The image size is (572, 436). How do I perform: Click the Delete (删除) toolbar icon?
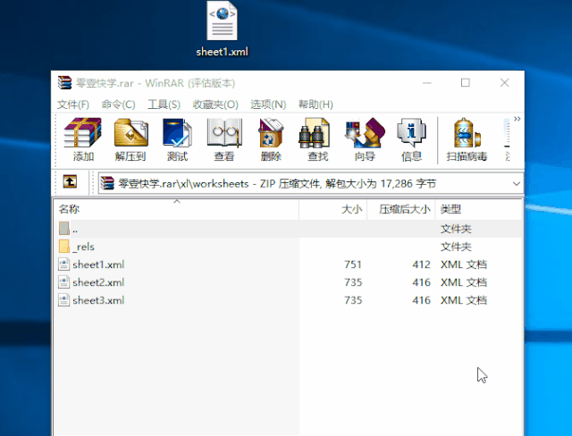[271, 139]
